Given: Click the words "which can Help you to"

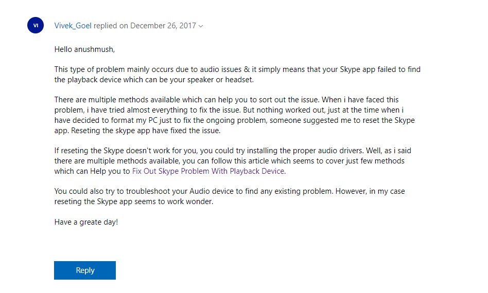Looking at the screenshot, I should [92, 171].
